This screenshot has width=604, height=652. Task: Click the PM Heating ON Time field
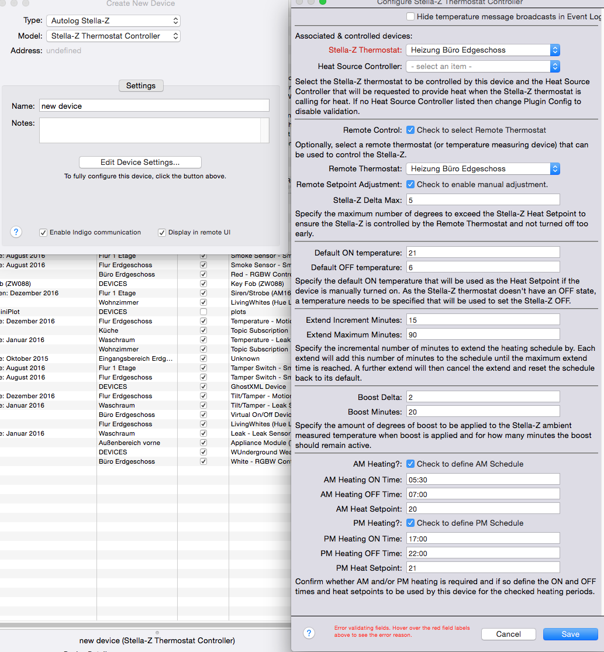coord(483,539)
